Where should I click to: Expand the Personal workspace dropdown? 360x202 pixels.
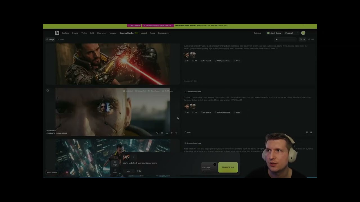tap(291, 33)
